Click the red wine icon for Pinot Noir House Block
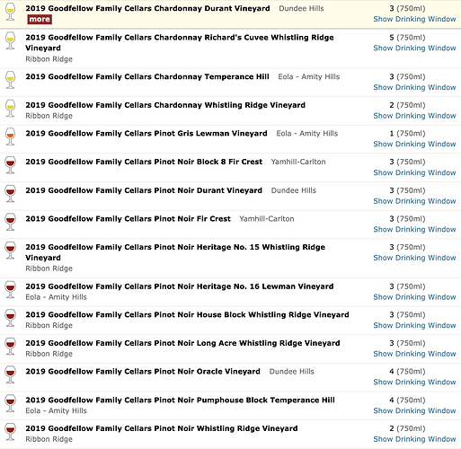This screenshot has width=461, height=449. tap(10, 318)
